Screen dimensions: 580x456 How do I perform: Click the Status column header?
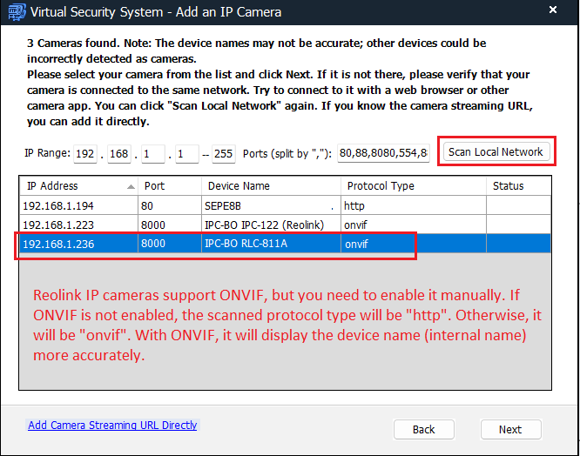pyautogui.click(x=518, y=186)
